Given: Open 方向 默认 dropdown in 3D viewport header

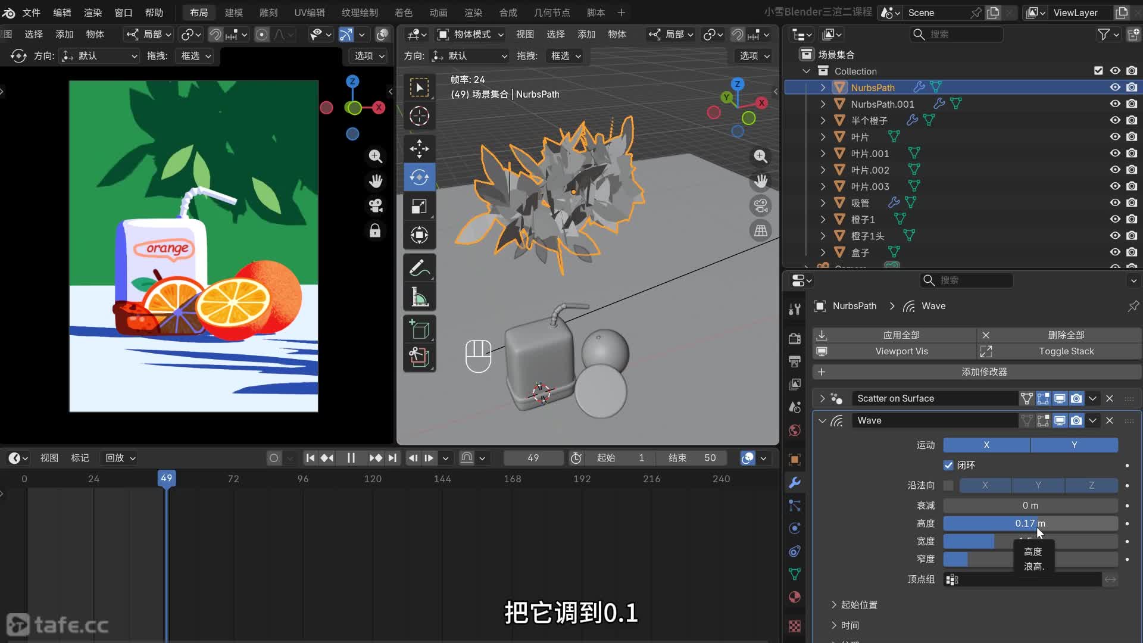Looking at the screenshot, I should click(469, 56).
